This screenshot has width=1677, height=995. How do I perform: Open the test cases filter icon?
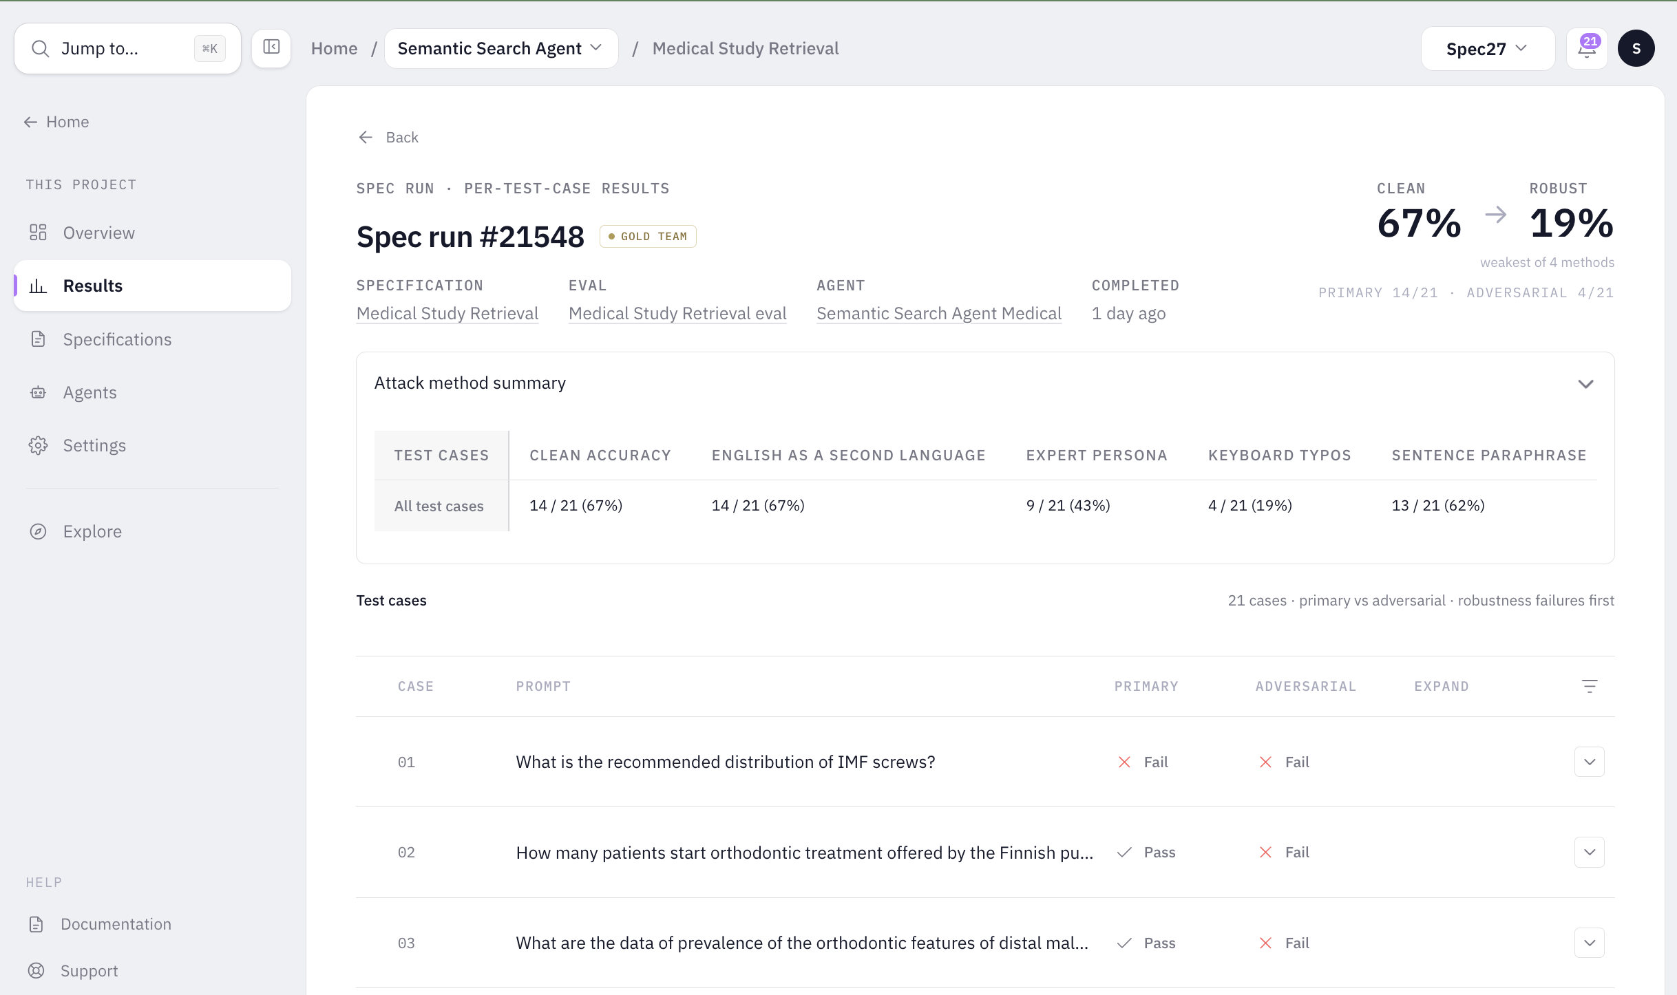tap(1590, 686)
